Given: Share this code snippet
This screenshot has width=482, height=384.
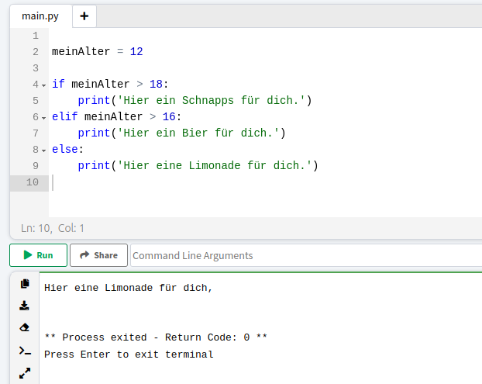Looking at the screenshot, I should click(x=98, y=255).
